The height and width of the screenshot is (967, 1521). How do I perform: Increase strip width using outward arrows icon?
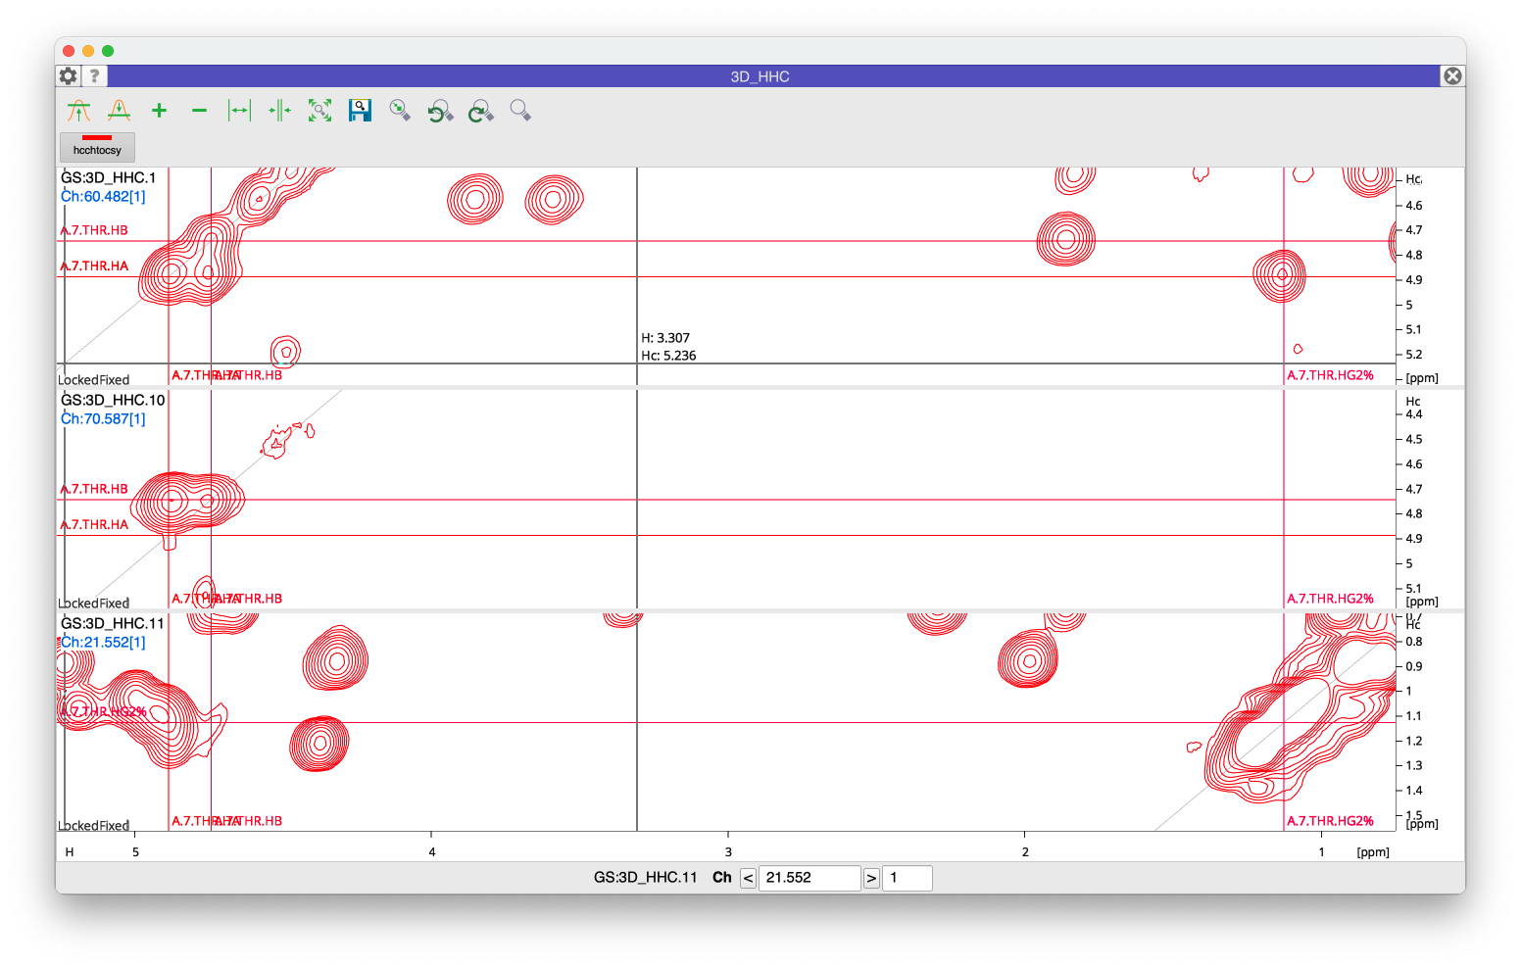(239, 111)
